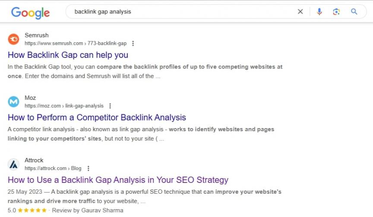Open more options for Attrock result
Viewport: 373px width, 217px height.
point(88,169)
